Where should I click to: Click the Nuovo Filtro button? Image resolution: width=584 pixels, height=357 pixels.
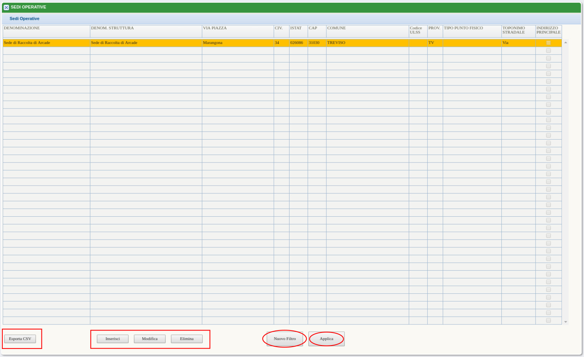point(285,339)
